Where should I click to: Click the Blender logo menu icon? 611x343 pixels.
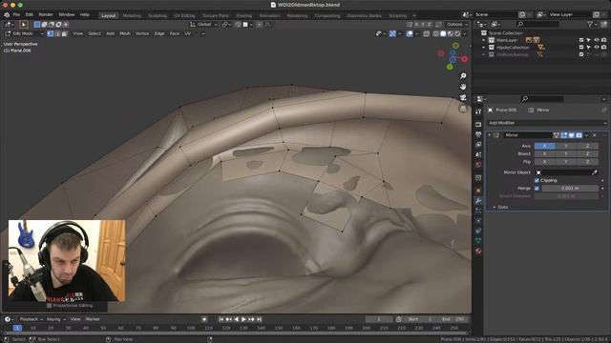pos(7,15)
